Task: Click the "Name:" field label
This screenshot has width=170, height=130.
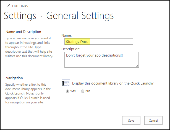Action: point(67,35)
